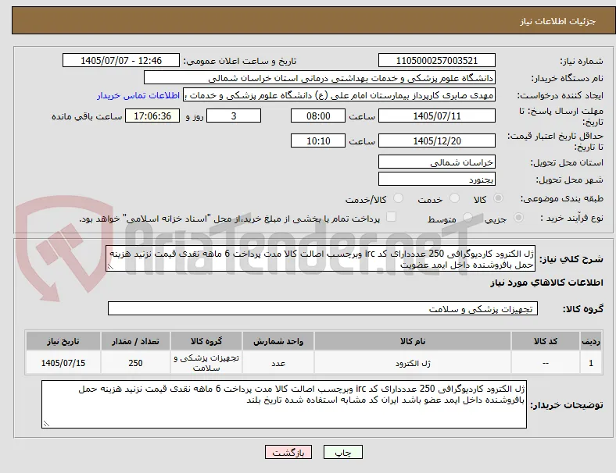Click the گروه کالا field تجهیزات پزشکی و سلامت

click(x=323, y=308)
